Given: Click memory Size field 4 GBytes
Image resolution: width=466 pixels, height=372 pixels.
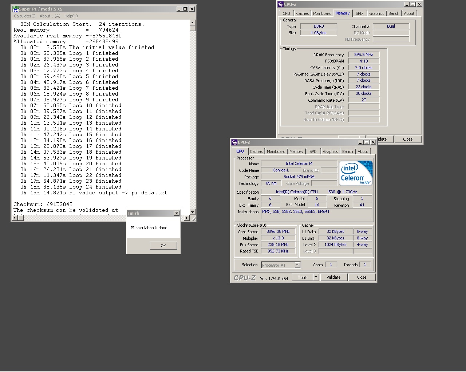Looking at the screenshot, I should (x=319, y=33).
